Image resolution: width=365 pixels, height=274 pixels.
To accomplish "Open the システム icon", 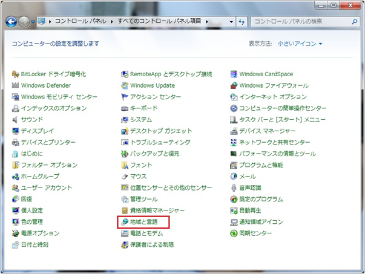I will point(125,120).
